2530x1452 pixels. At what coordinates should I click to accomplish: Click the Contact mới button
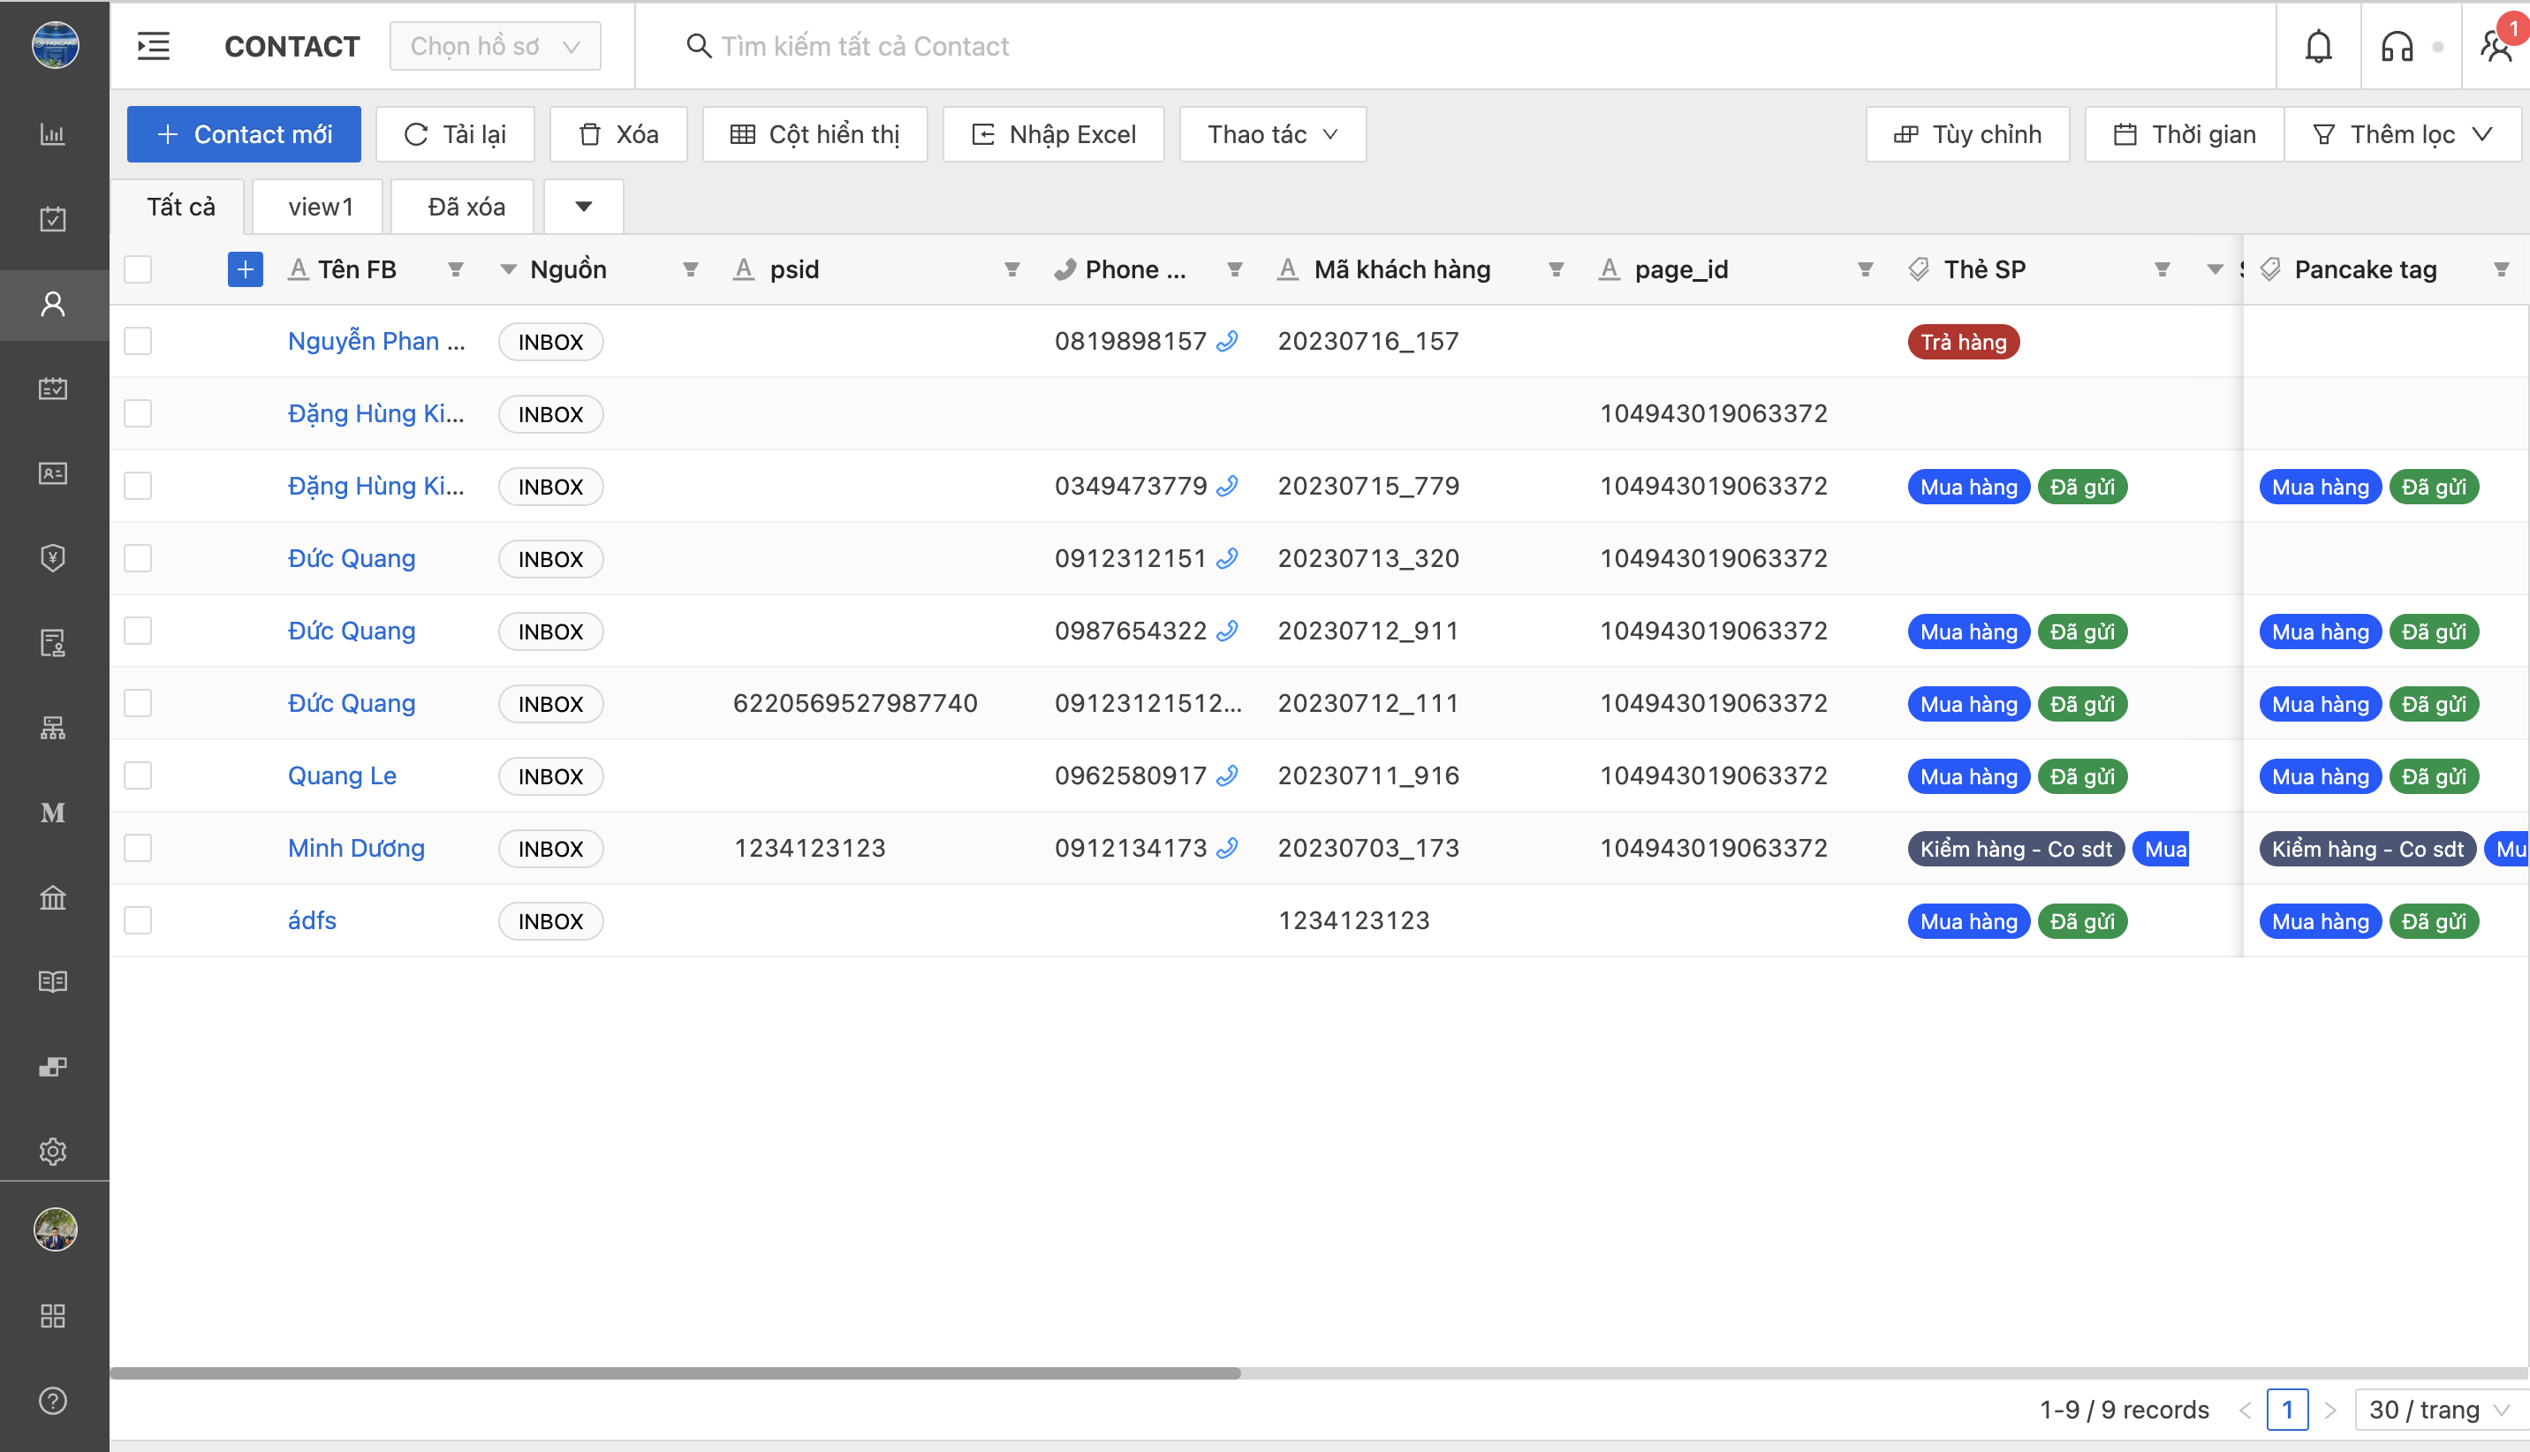coord(245,134)
